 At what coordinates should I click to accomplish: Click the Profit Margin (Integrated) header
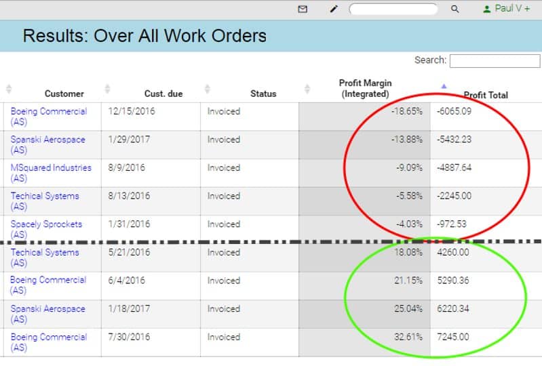(x=365, y=88)
